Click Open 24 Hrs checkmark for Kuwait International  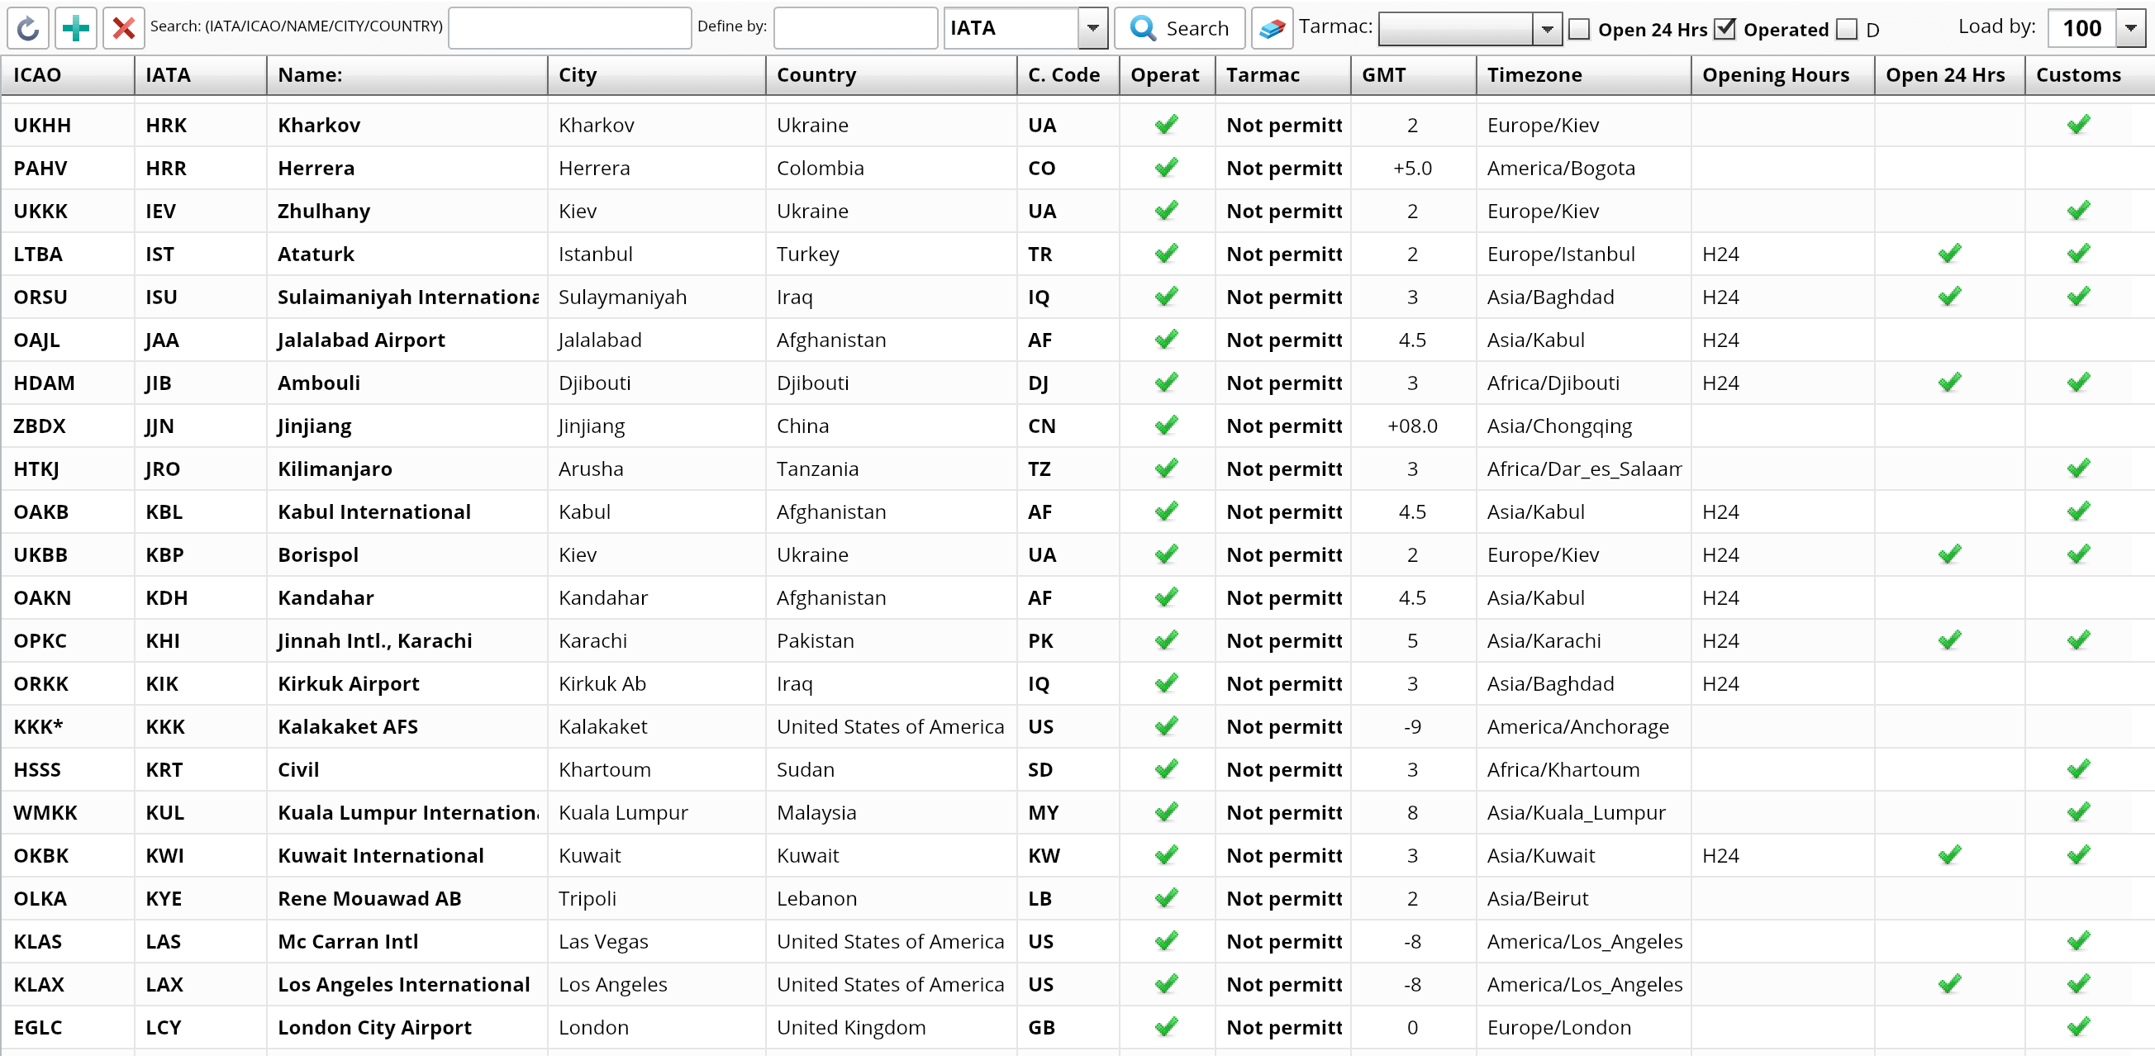click(1949, 855)
